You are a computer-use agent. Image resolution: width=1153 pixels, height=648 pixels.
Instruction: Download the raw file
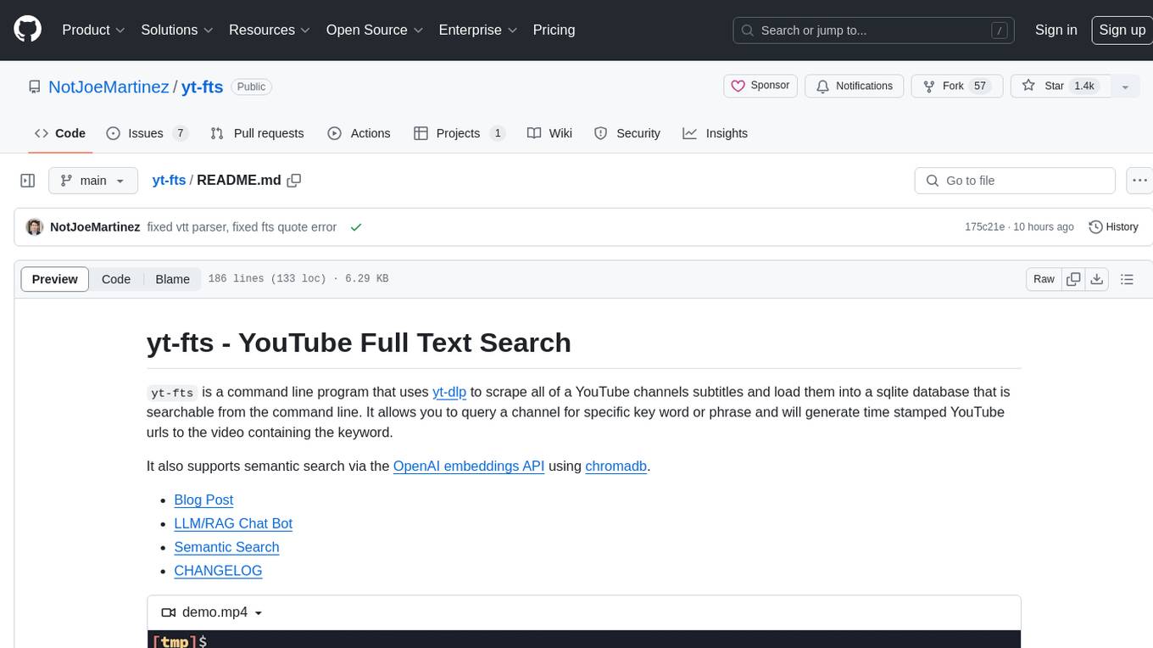click(x=1097, y=279)
